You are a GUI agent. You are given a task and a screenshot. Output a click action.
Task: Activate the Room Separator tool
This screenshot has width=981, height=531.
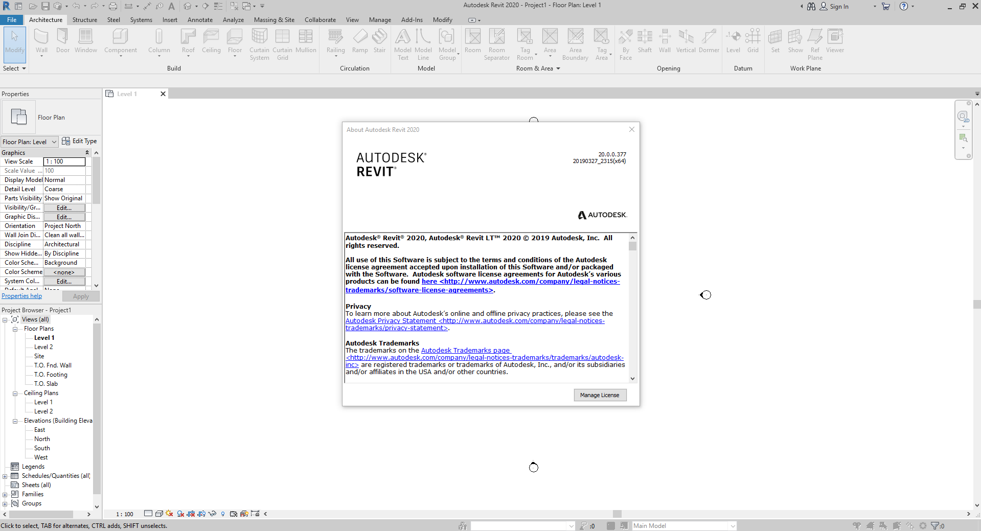[497, 44]
